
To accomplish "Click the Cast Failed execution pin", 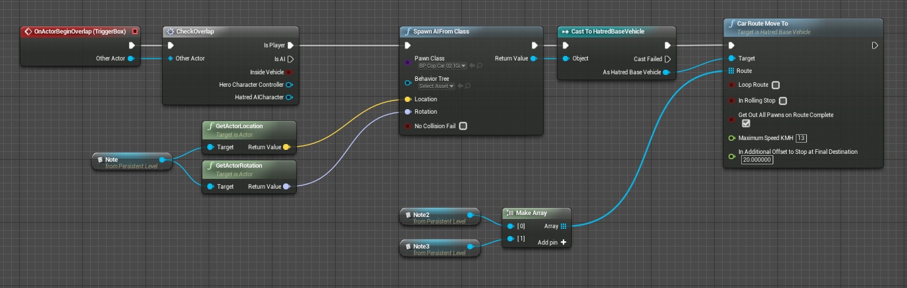I will (667, 59).
